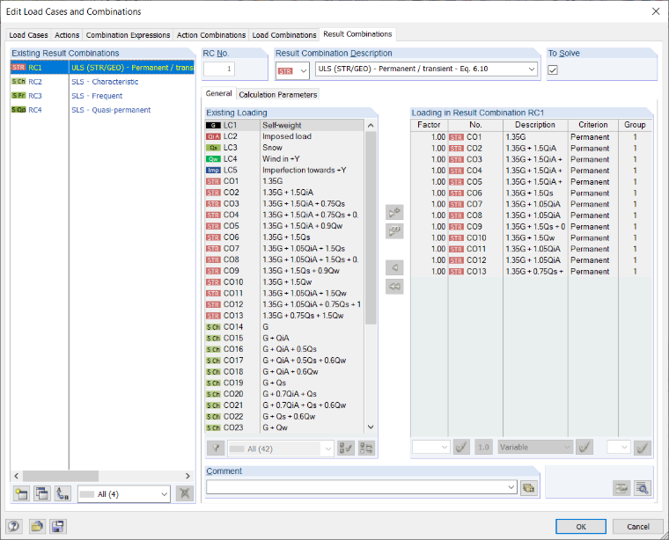The height and width of the screenshot is (540, 669).
Task: Click the copy result combination icon
Action: coord(42,494)
